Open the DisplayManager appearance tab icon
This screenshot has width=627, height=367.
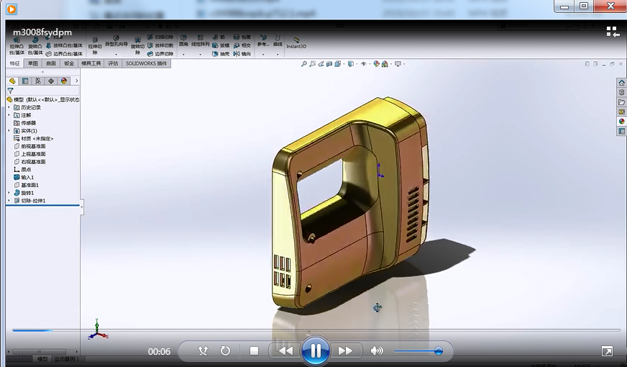pyautogui.click(x=64, y=81)
